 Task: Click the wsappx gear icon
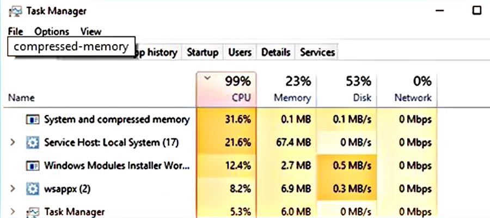pos(32,189)
